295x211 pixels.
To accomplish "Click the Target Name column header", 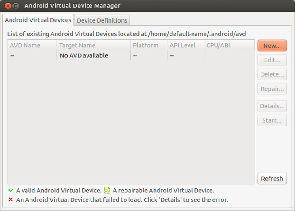I will click(93, 46).
